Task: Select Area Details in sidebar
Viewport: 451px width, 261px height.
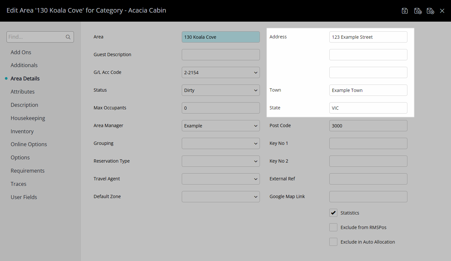Action: [25, 78]
